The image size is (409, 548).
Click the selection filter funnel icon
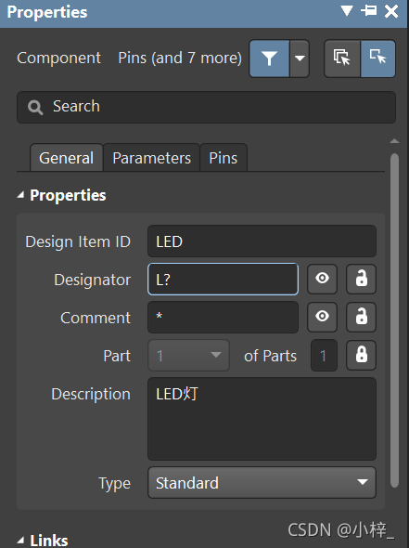tap(269, 59)
